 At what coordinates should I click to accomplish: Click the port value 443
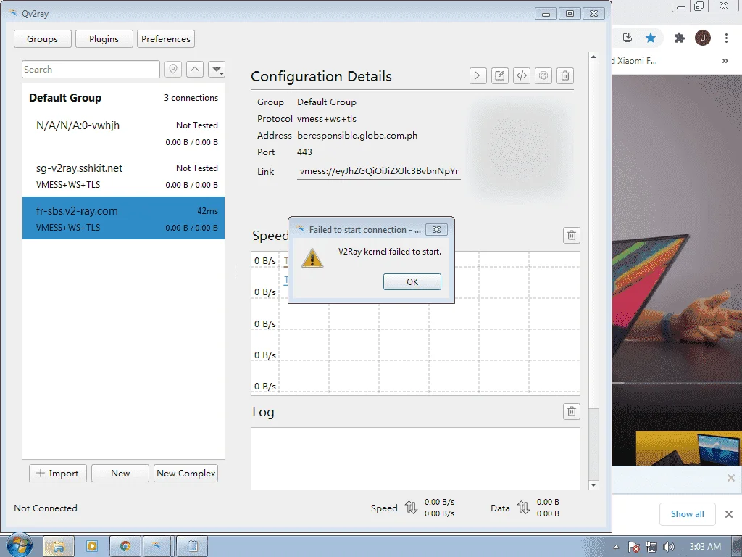[x=304, y=152]
